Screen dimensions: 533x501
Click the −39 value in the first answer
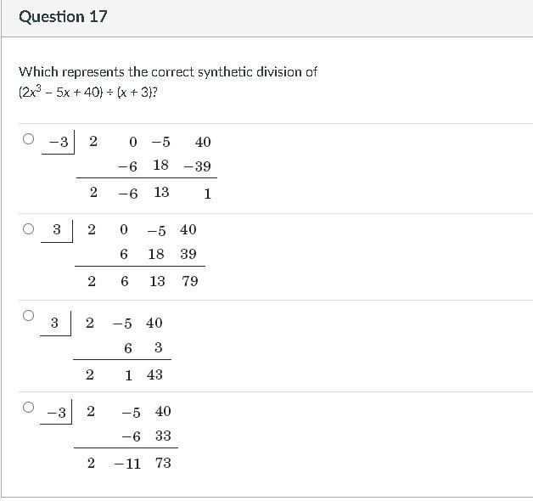coord(198,166)
